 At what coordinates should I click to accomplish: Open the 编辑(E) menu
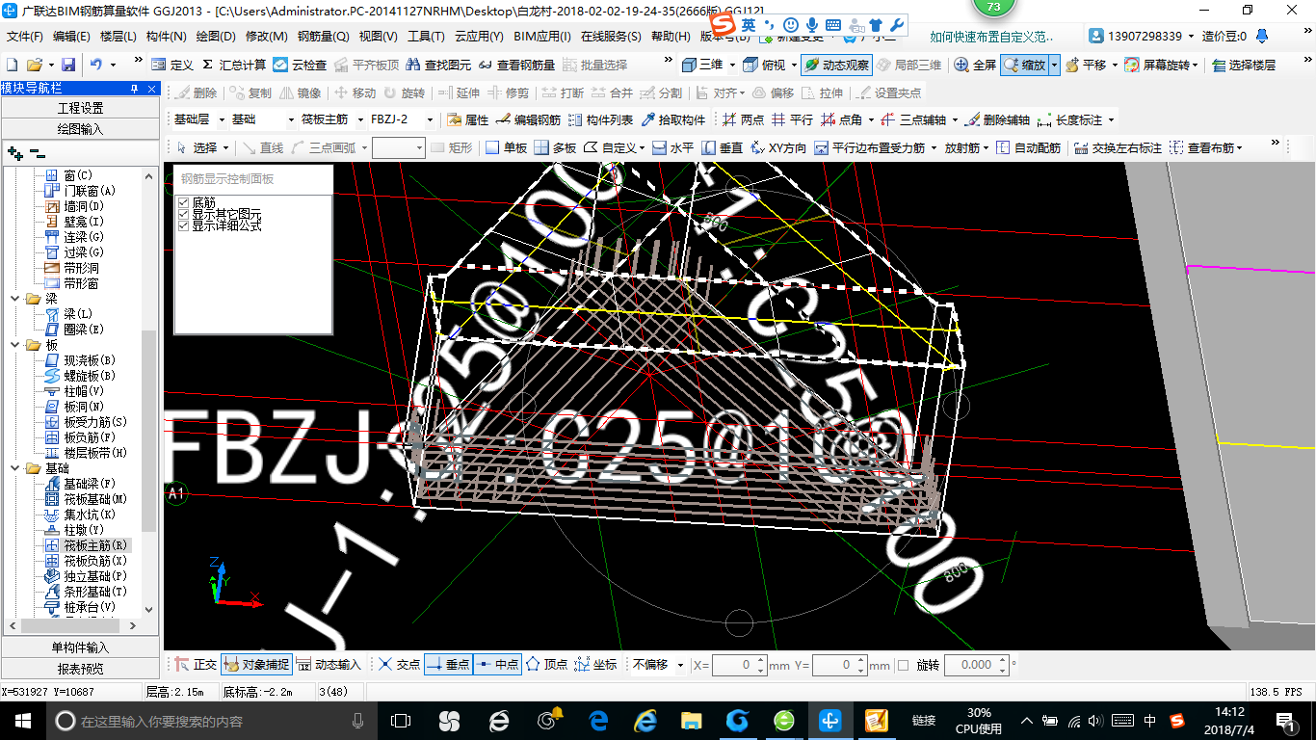pyautogui.click(x=72, y=37)
